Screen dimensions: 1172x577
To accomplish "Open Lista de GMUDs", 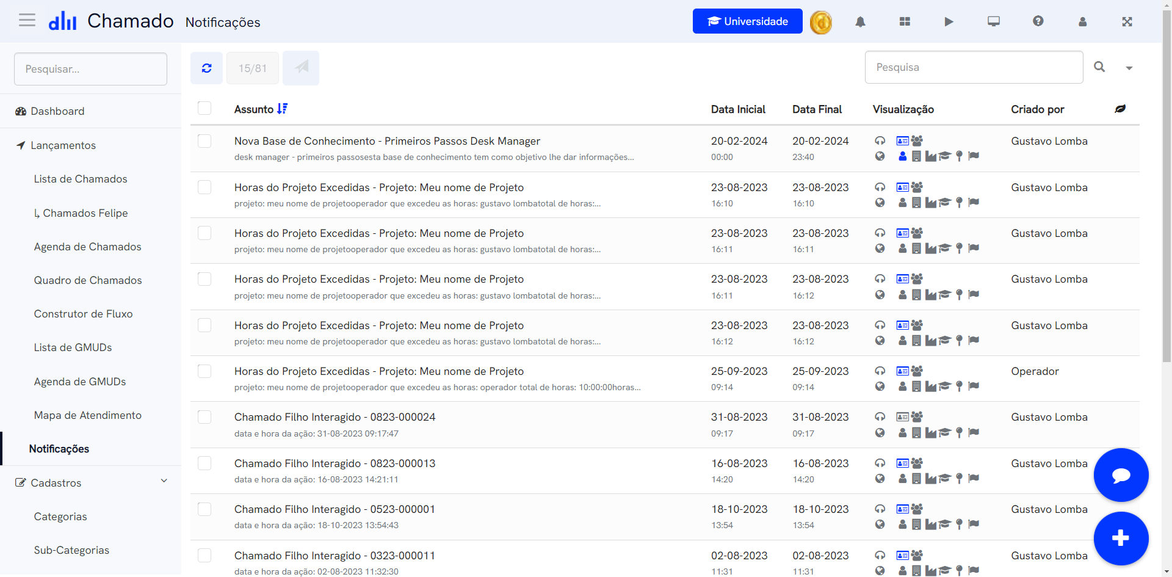I will [73, 347].
